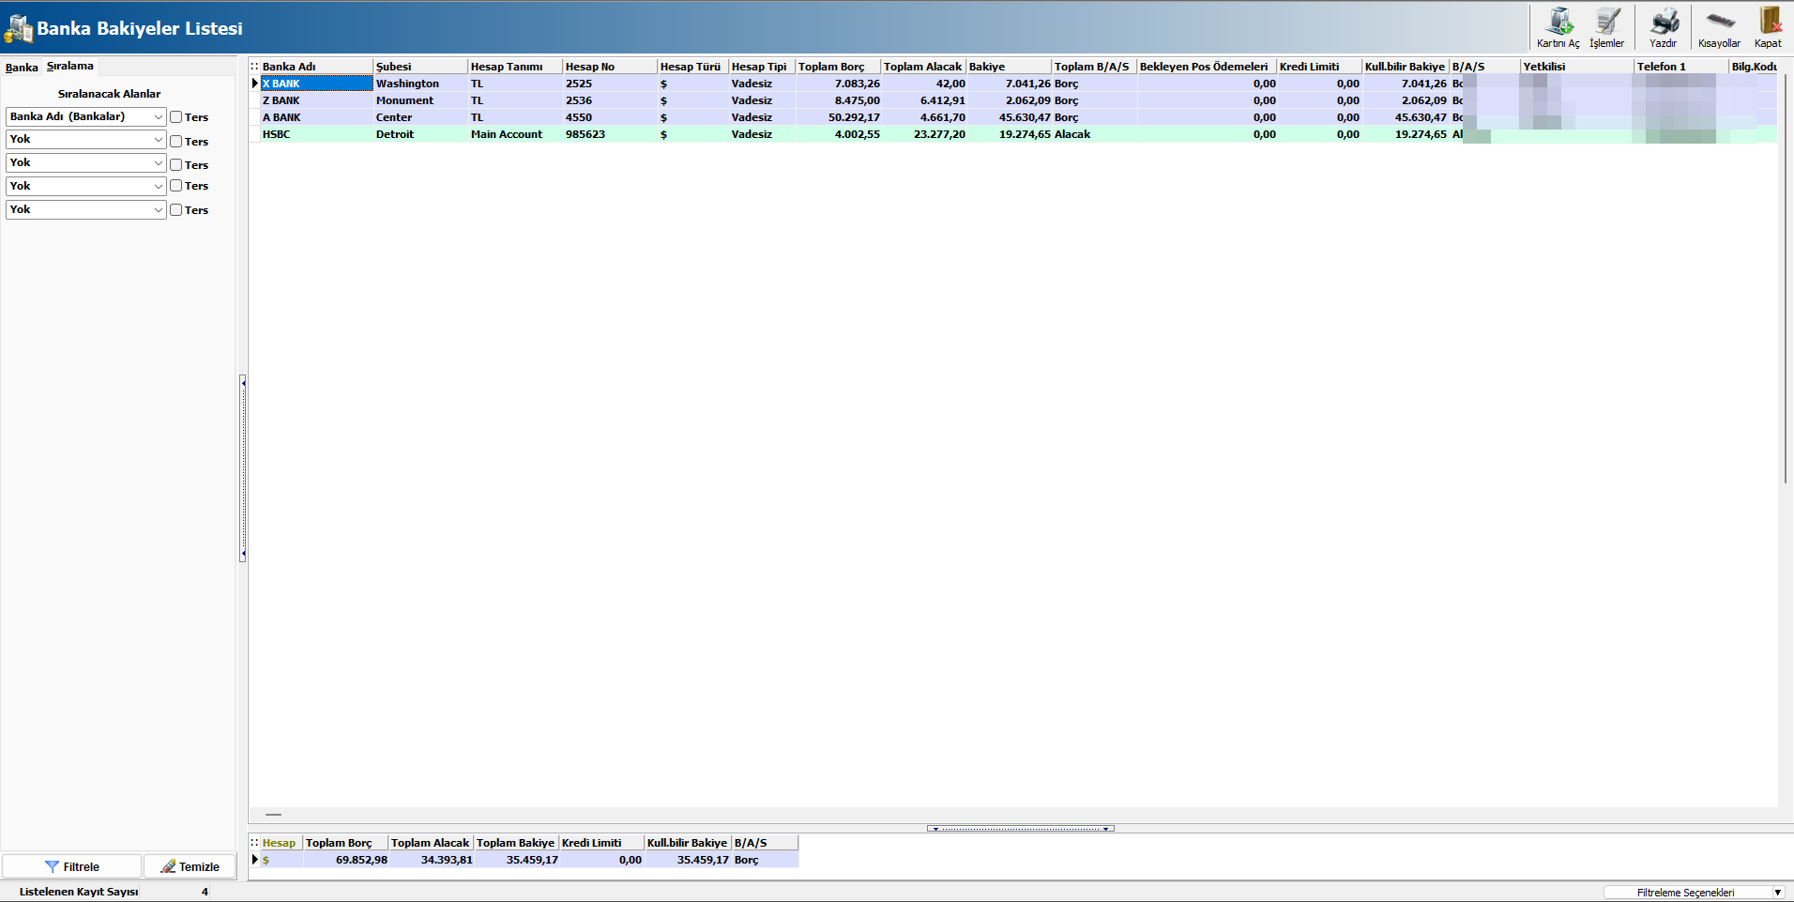Screen dimensions: 1794x902
Task: Check the last Ters checkbox
Action: pyautogui.click(x=175, y=210)
